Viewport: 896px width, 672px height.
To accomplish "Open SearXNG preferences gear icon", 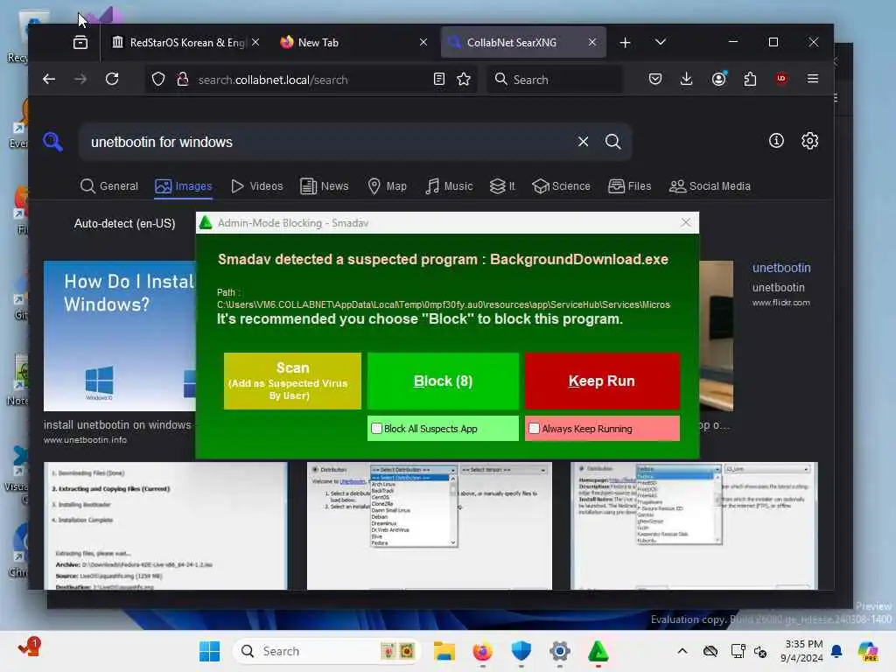I will pos(809,141).
